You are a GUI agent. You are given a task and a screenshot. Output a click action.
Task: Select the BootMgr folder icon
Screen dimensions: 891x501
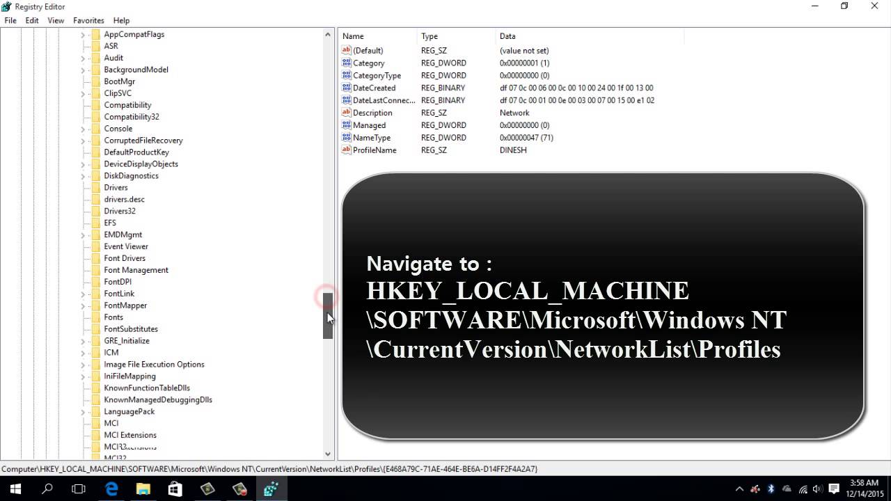click(x=95, y=81)
